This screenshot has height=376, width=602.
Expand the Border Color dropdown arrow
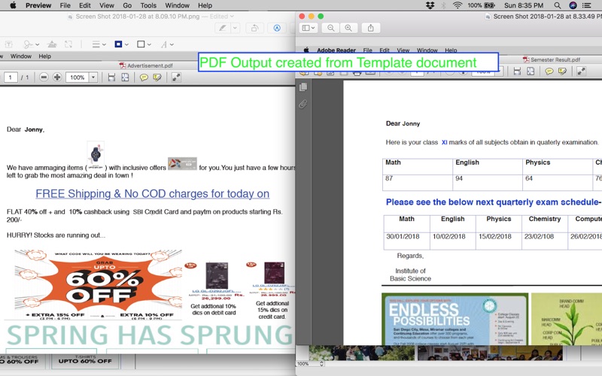(126, 44)
